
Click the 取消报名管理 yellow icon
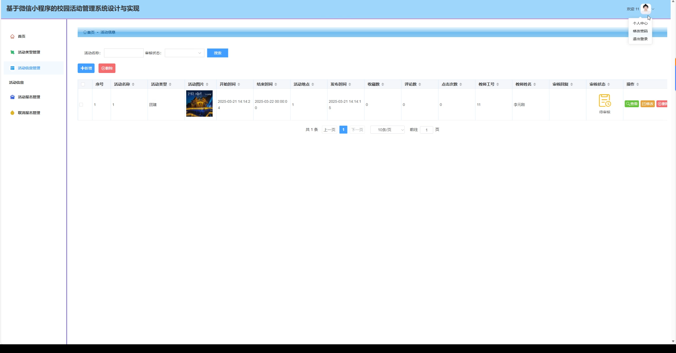[x=12, y=113]
